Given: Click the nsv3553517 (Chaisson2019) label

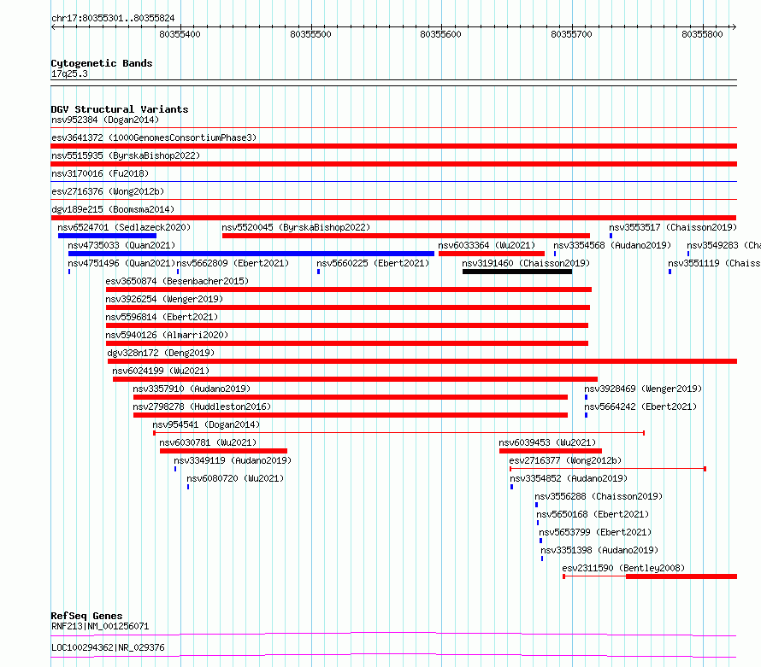Looking at the screenshot, I should tap(673, 227).
